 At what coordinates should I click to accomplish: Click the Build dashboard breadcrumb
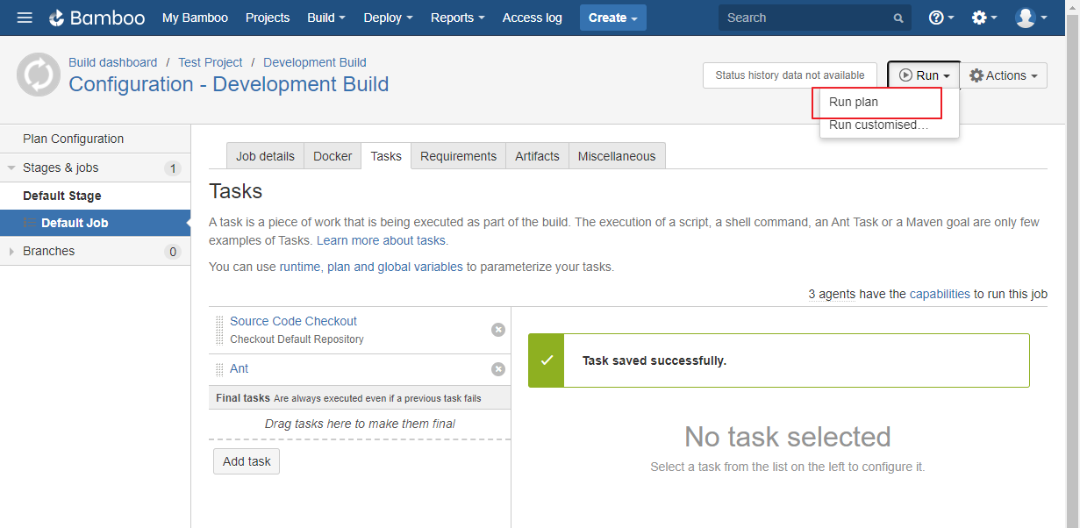point(113,62)
